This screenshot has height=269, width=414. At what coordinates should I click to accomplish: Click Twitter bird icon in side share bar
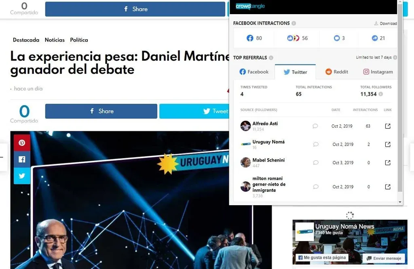[22, 176]
